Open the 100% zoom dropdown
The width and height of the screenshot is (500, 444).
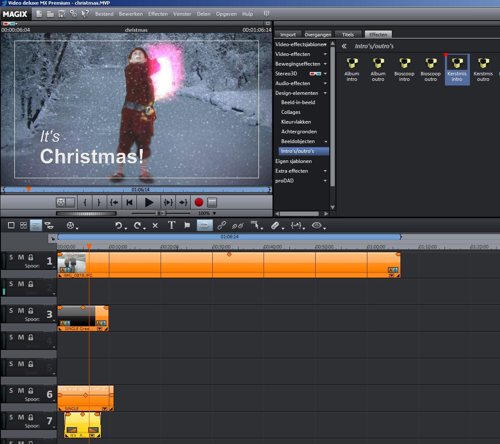pos(214,213)
